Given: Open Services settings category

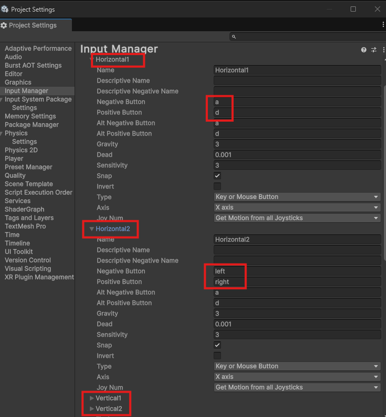Looking at the screenshot, I should [17, 201].
